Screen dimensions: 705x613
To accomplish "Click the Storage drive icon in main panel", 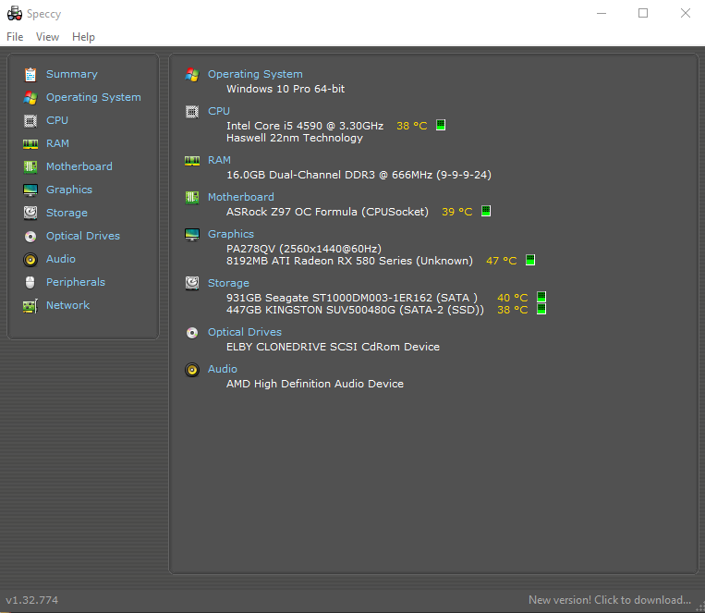I will pyautogui.click(x=192, y=283).
